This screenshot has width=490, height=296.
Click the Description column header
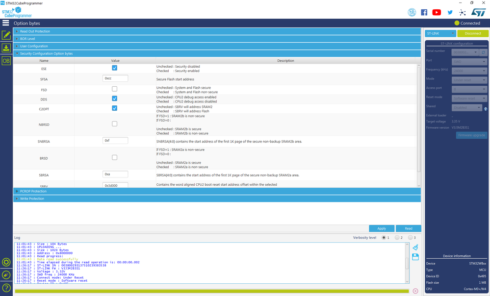point(285,61)
